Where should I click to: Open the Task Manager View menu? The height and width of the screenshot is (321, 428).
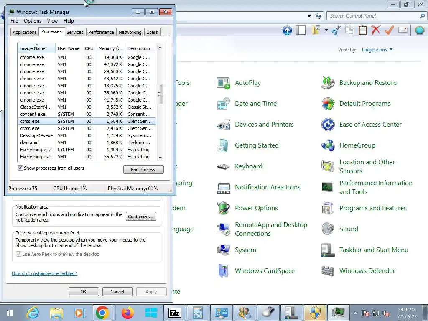(52, 21)
